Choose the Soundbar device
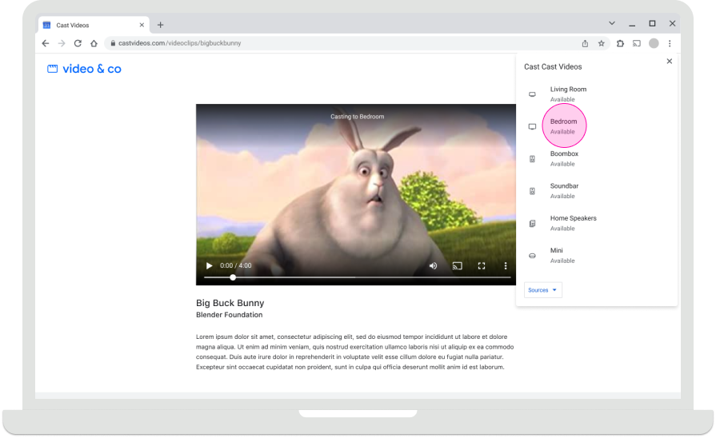 pos(564,190)
